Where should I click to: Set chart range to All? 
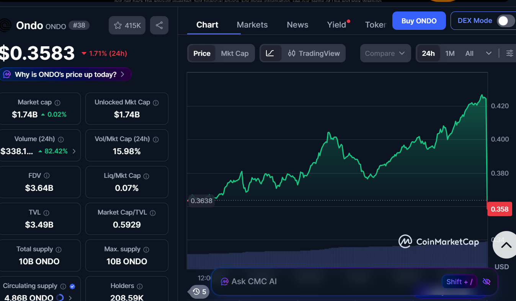469,53
